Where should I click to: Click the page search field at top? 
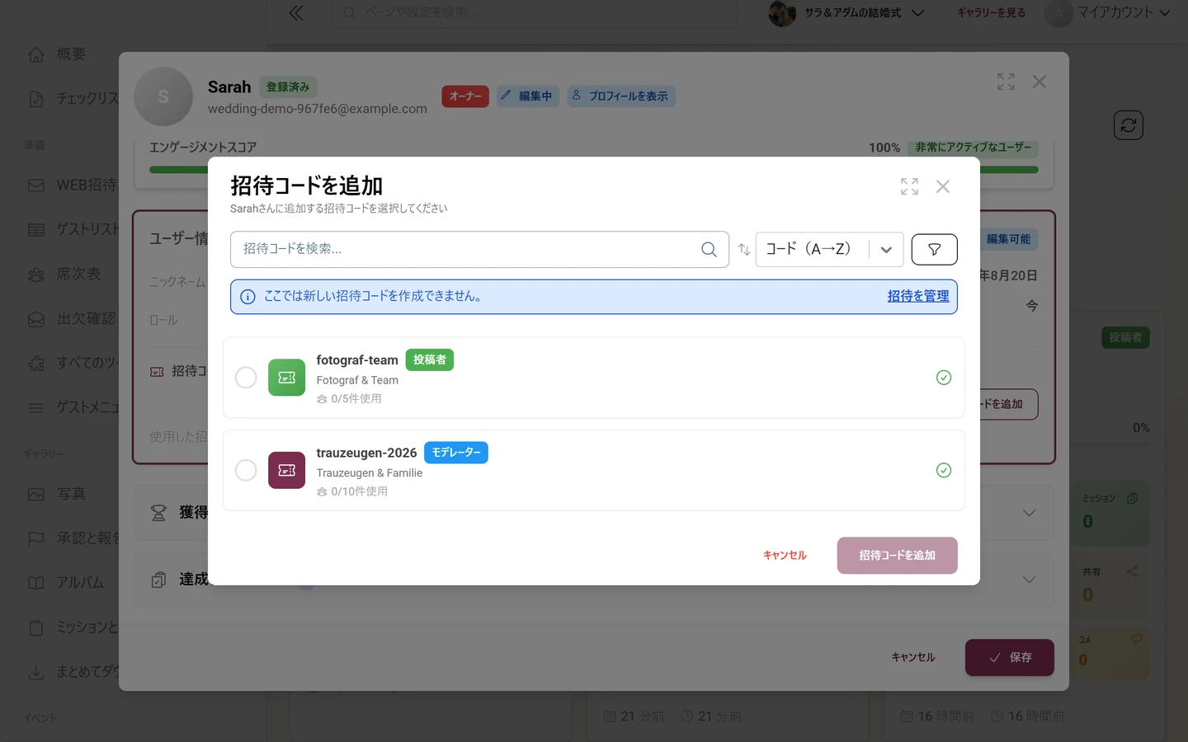535,13
